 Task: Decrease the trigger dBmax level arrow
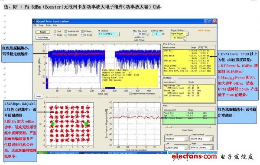(185, 39)
